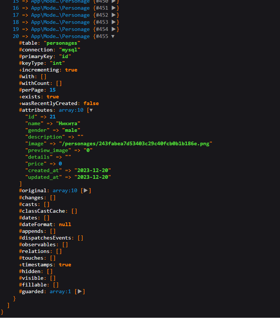Collapse the expanded Personage #455 object
The height and width of the screenshot is (320, 280).
(113, 36)
